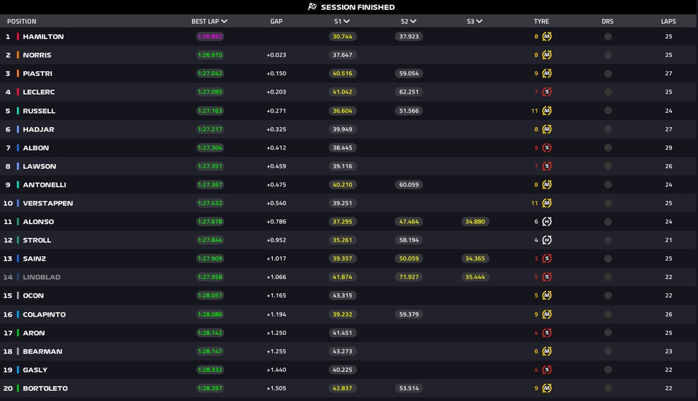This screenshot has width=698, height=401.
Task: Click Russell's S2 time 51.566
Action: click(x=409, y=111)
